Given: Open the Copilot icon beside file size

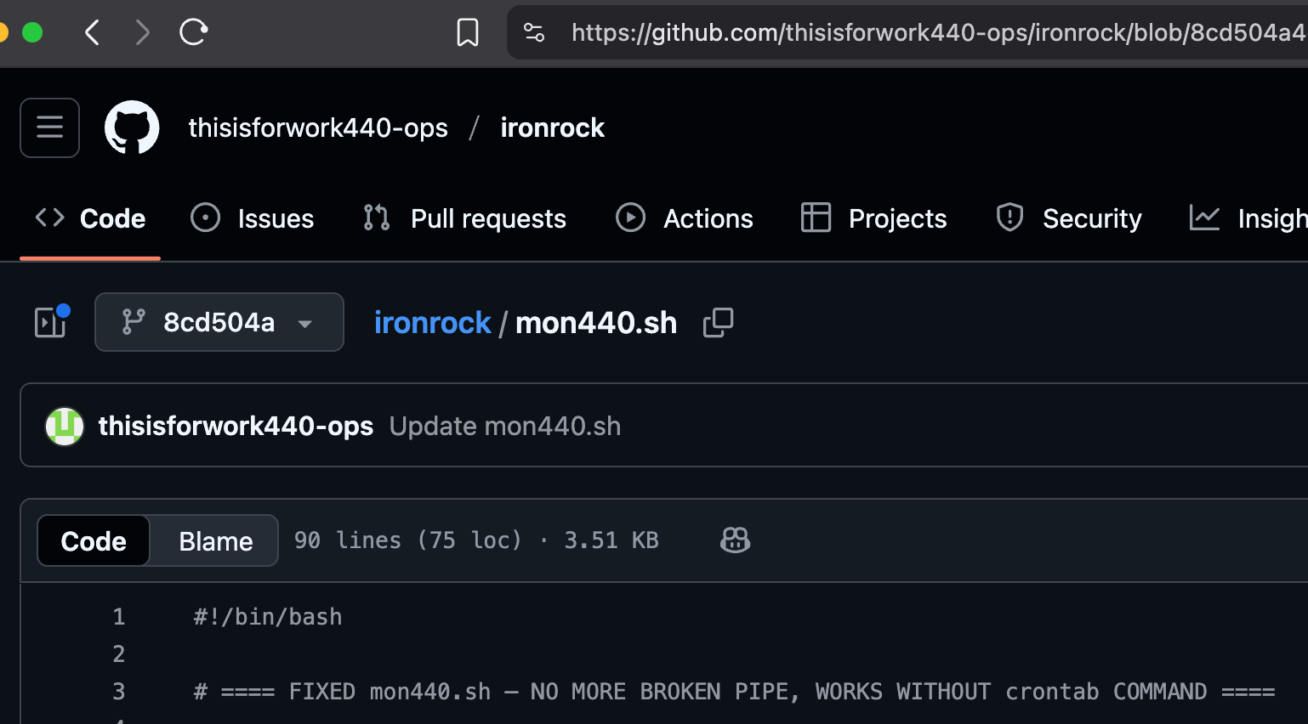Looking at the screenshot, I should 735,540.
